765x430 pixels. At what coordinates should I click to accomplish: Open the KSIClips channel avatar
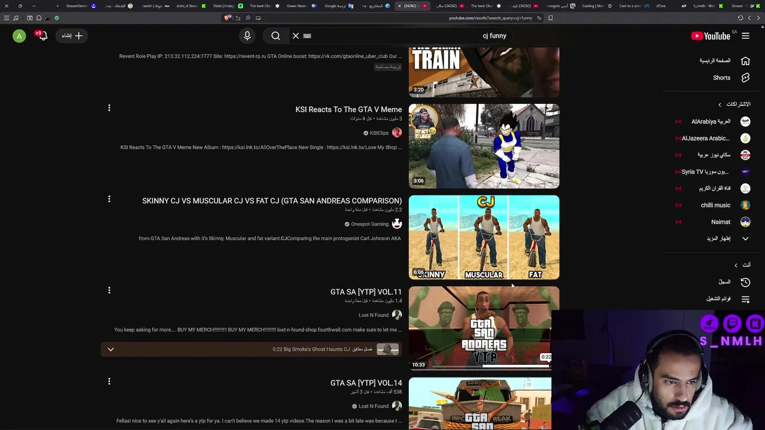tap(397, 133)
